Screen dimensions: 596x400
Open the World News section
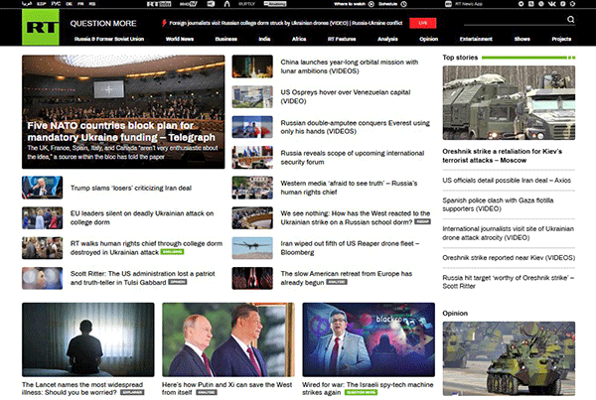point(180,39)
